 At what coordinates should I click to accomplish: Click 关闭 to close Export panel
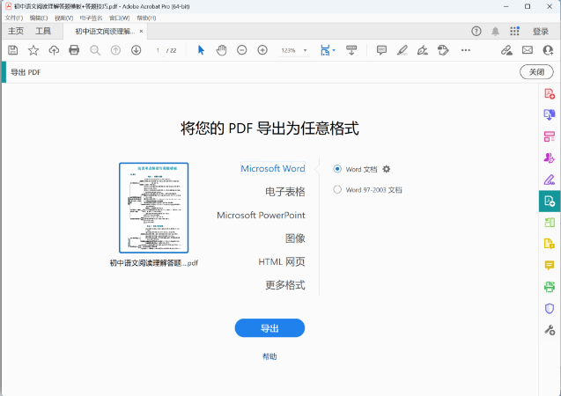(x=536, y=72)
